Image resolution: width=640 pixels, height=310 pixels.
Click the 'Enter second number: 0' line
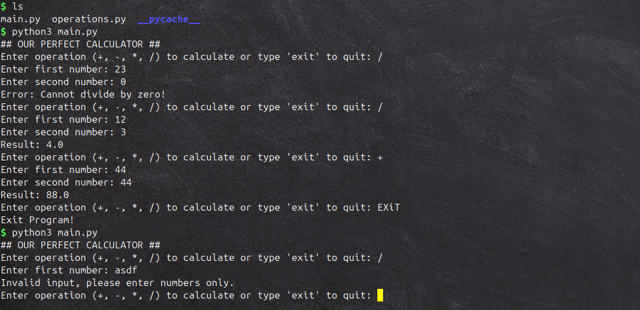point(63,82)
